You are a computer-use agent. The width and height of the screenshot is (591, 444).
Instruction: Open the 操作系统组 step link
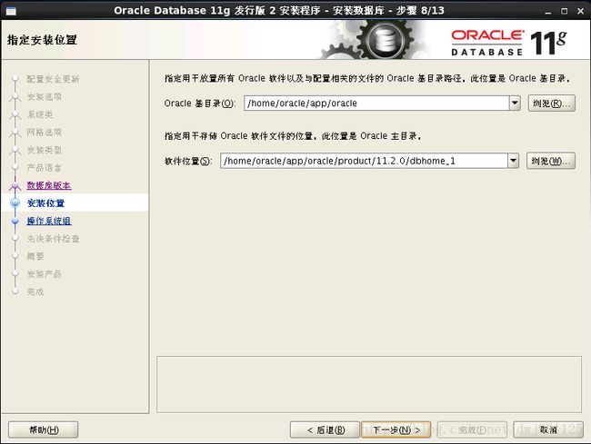pyautogui.click(x=48, y=221)
